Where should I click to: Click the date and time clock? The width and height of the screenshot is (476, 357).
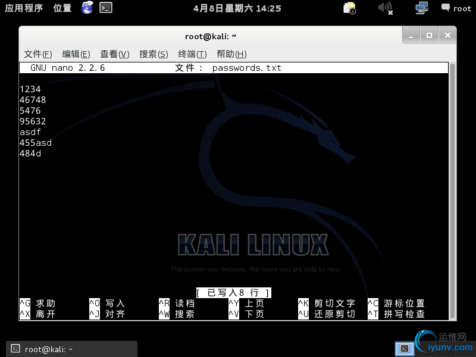pyautogui.click(x=237, y=8)
